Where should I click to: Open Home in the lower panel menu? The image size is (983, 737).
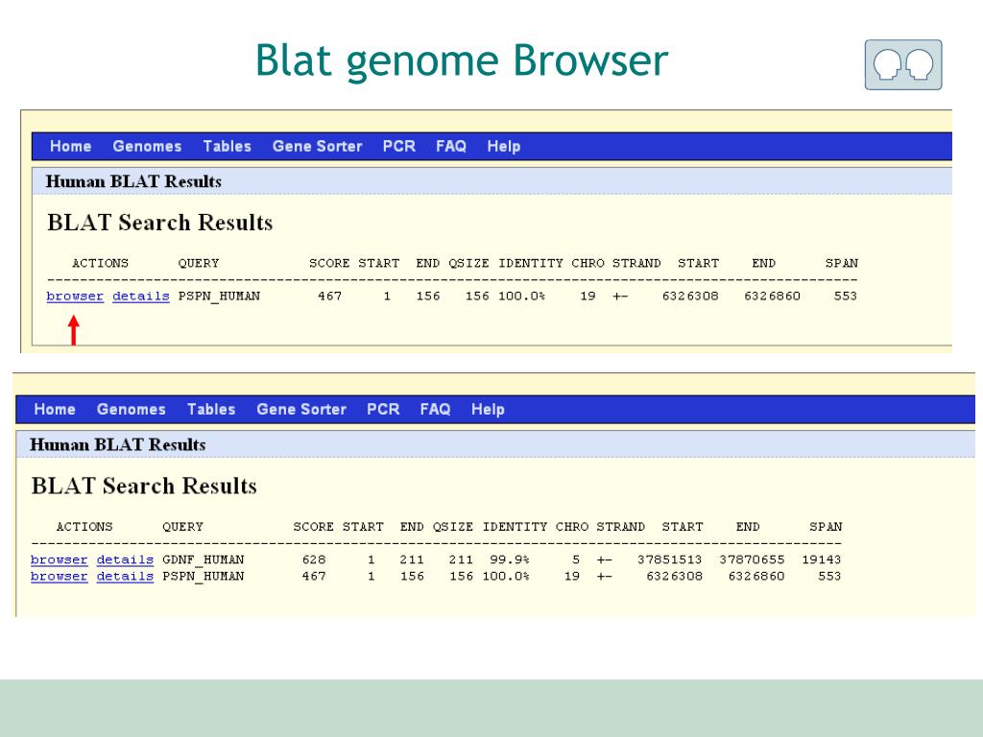(55, 409)
